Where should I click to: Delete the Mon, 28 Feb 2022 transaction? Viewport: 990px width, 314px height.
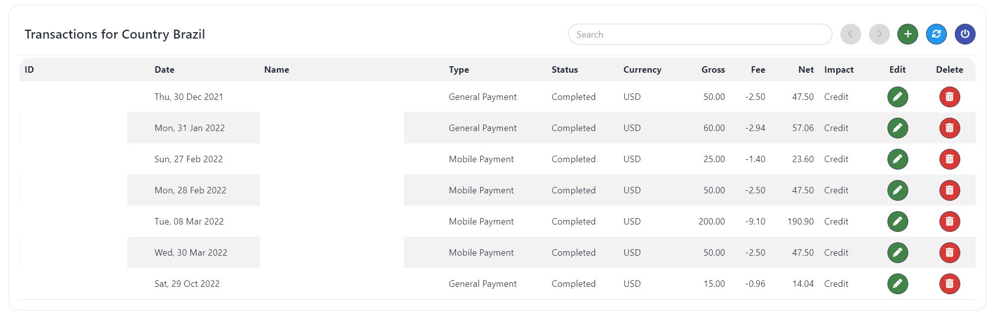(949, 190)
